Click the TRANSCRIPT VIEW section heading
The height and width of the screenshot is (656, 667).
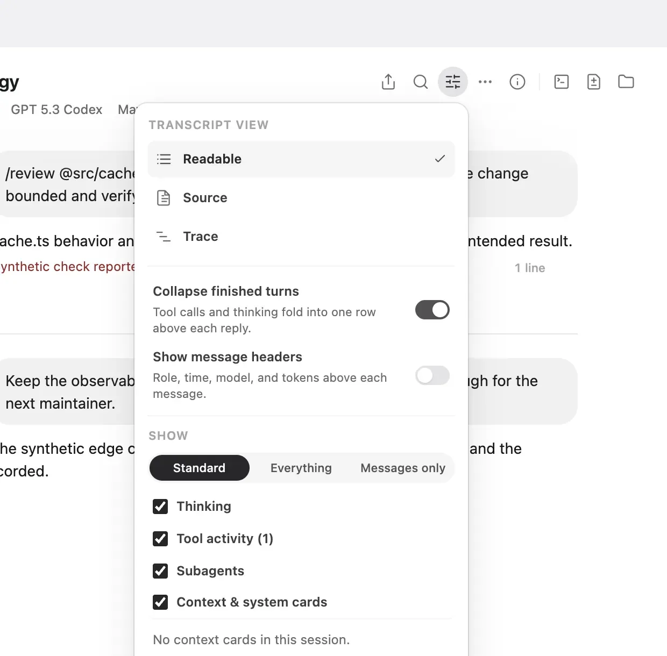[x=209, y=125]
